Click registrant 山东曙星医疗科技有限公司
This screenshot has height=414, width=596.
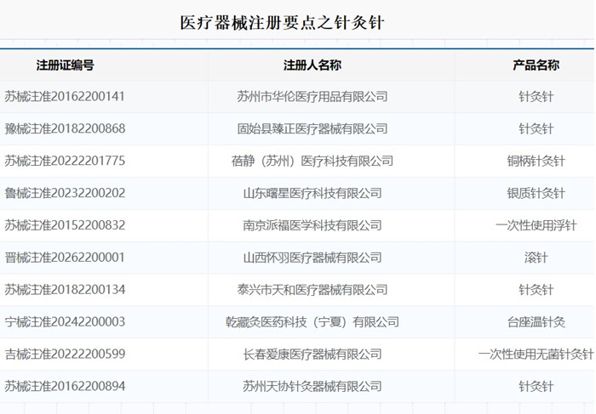[x=312, y=193]
